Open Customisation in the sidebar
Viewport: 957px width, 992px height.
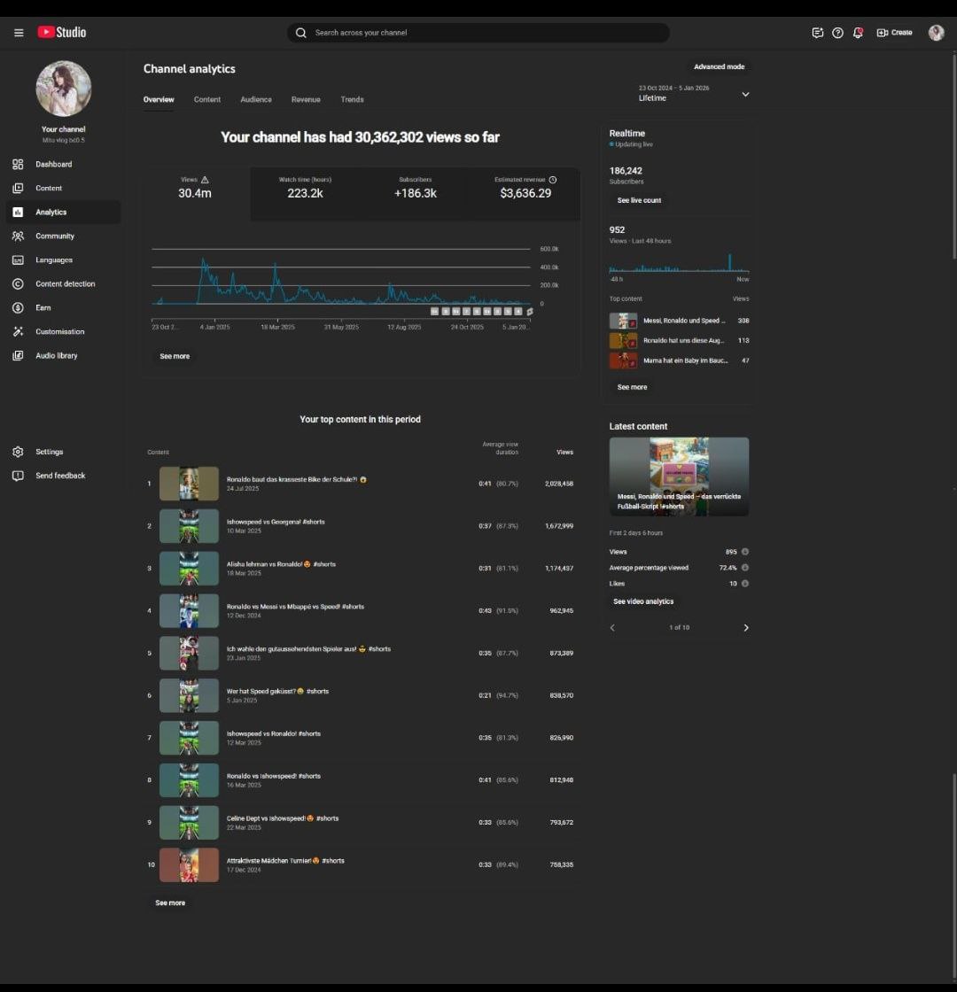coord(59,332)
